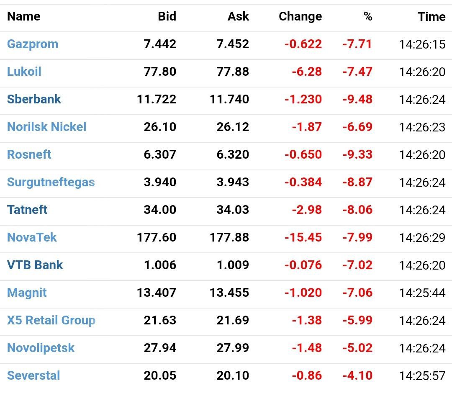Viewport: 452px width, 396px height.
Task: Open the Magnit stock link
Action: click(27, 293)
